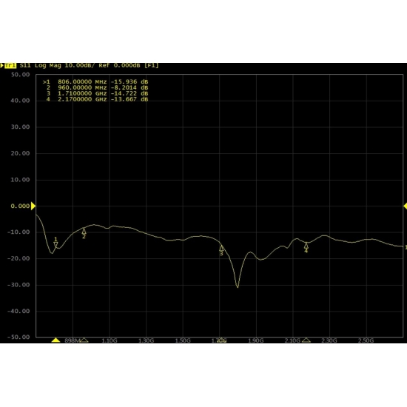Select marker 2 readout 960 MHz row
407x407 pixels.
[95, 88]
